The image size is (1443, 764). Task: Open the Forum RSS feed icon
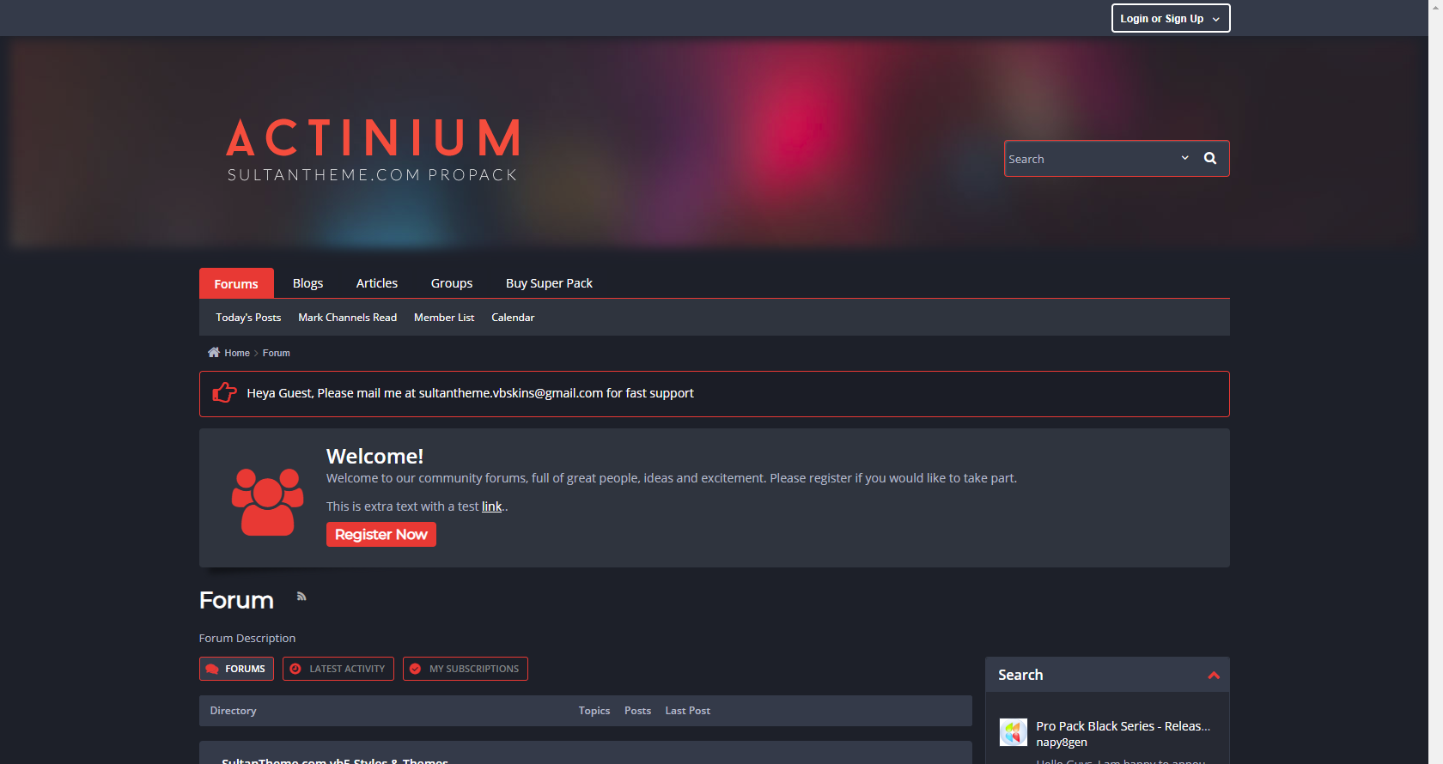(301, 596)
